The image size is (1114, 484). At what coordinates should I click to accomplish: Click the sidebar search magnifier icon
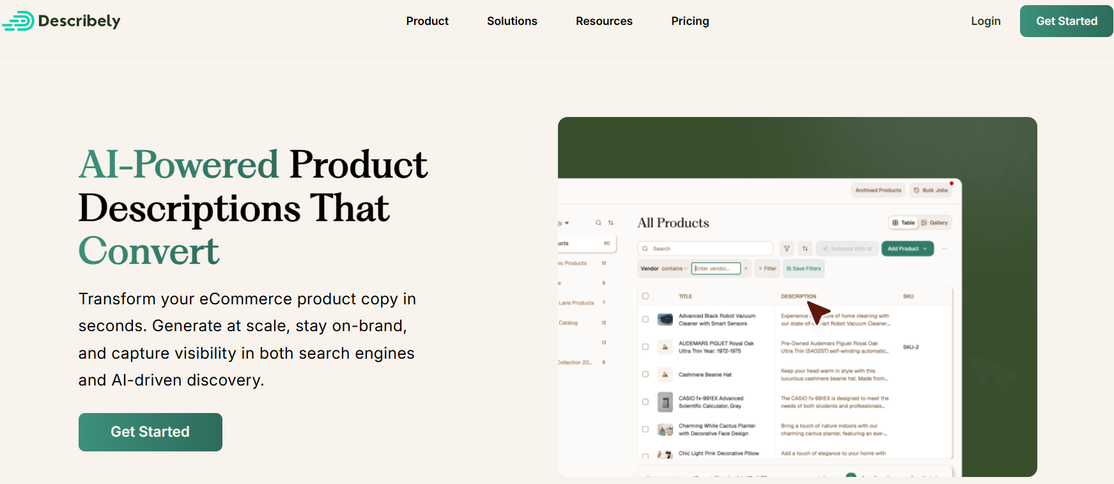pos(598,223)
